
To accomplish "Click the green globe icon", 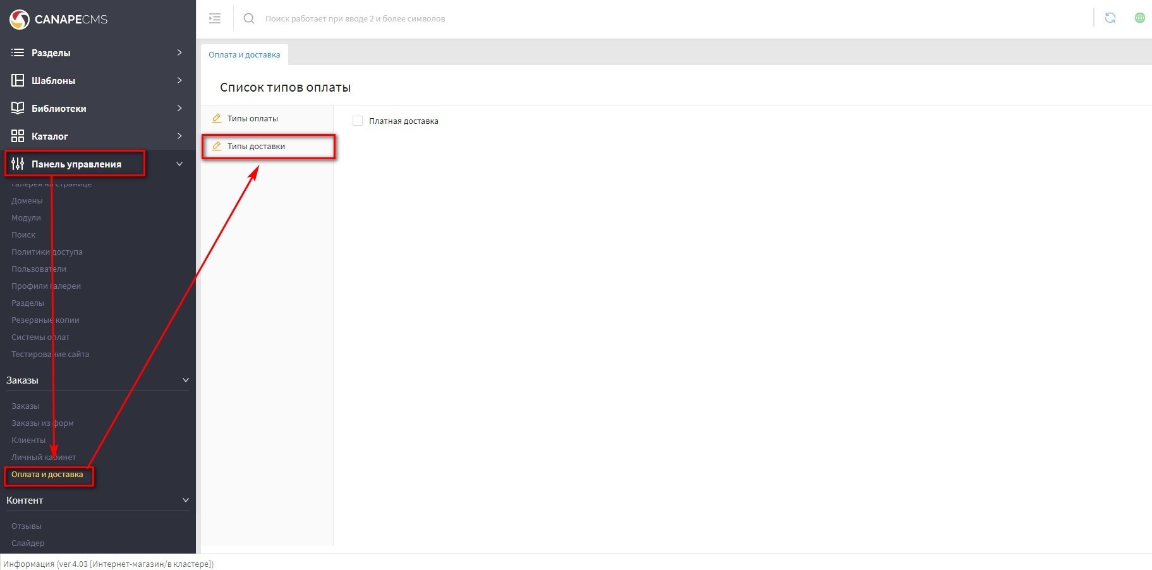I will 1139,18.
